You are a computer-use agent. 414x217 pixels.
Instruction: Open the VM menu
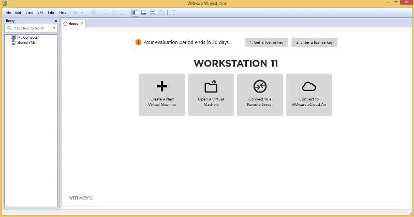click(x=40, y=12)
